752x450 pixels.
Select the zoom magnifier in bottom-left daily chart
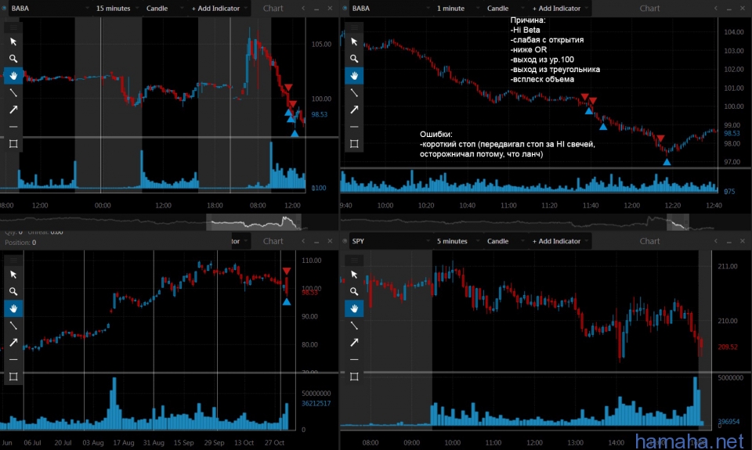click(13, 291)
